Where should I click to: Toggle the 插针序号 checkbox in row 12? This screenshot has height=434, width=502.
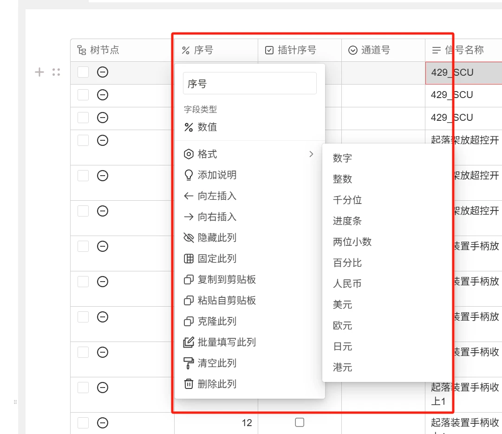(300, 422)
